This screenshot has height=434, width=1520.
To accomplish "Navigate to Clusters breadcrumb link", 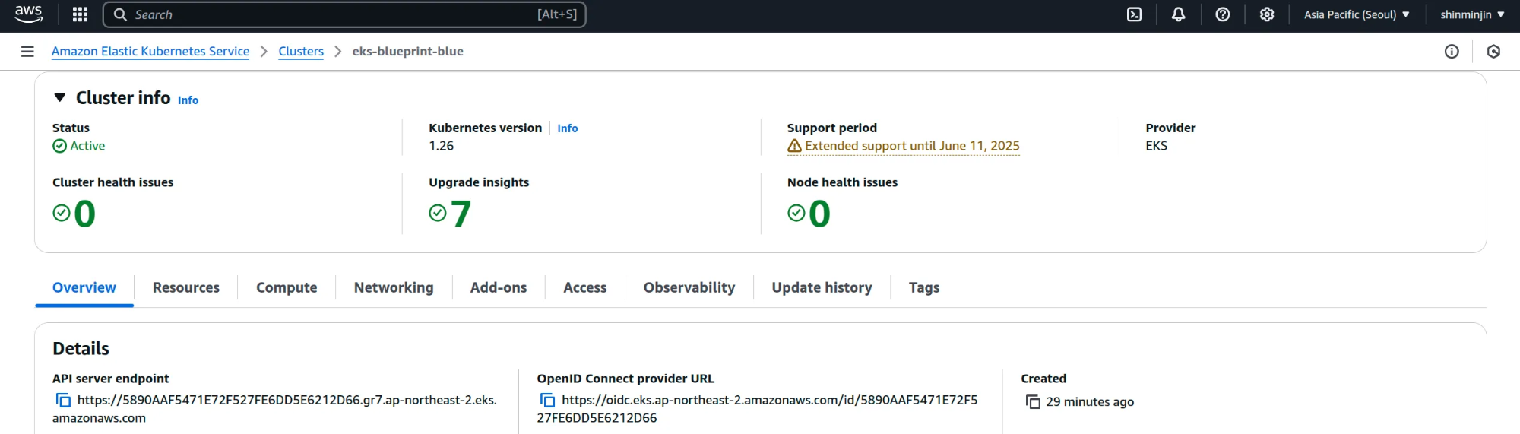I will pos(301,51).
